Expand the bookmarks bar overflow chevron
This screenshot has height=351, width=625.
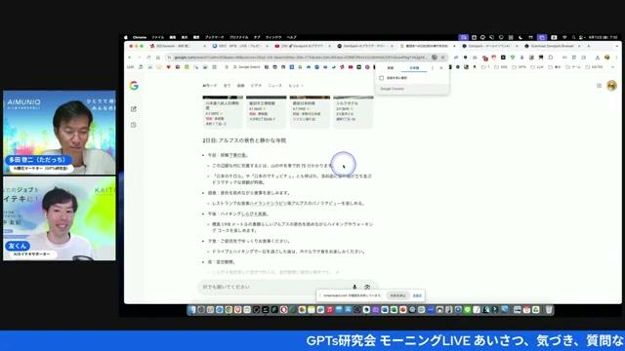[x=613, y=67]
